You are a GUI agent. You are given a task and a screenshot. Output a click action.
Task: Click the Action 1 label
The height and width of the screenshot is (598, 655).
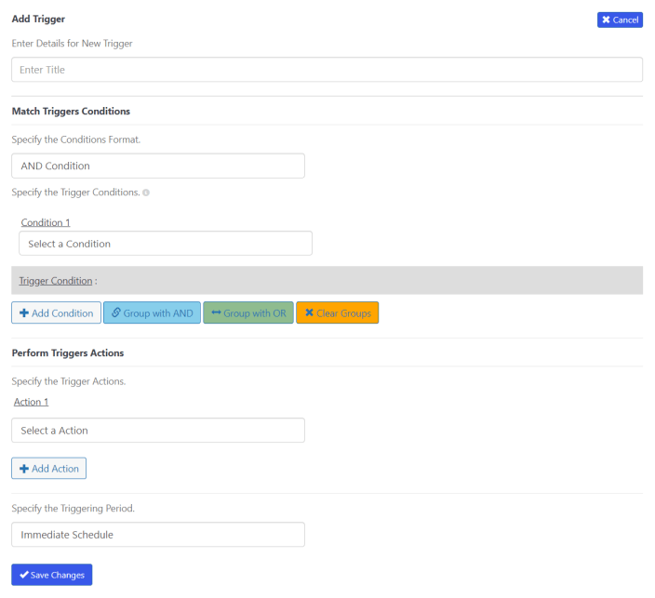32,402
